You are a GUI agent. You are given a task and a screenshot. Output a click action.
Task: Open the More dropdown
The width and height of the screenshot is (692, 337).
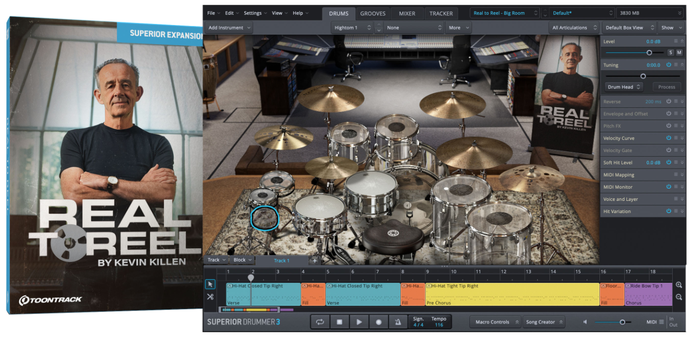(458, 28)
